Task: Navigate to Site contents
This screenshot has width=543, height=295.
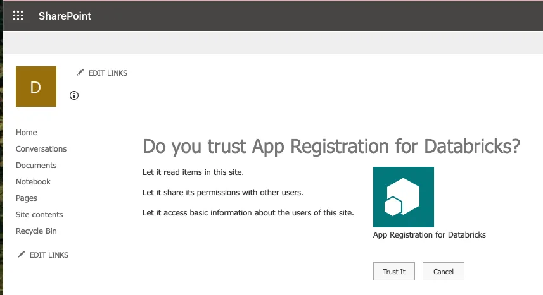Action: tap(39, 215)
